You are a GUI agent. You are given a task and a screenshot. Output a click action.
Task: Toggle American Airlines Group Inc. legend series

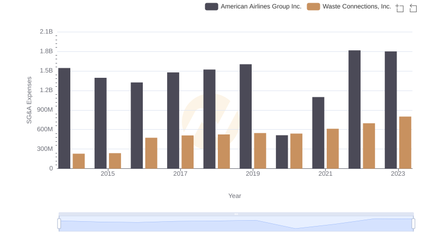tap(253, 6)
